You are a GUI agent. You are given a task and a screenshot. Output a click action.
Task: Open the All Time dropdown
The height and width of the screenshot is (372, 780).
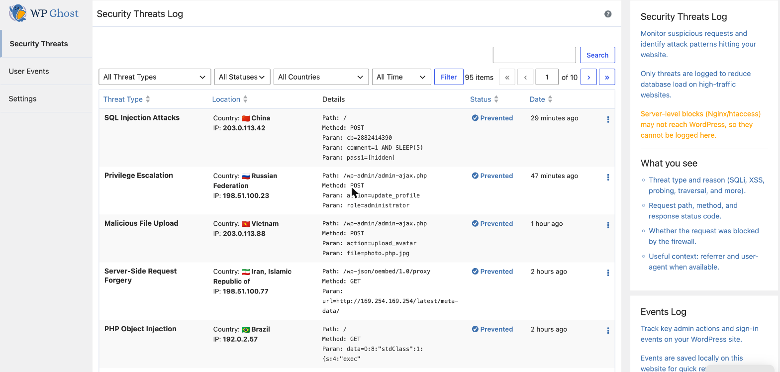click(401, 77)
